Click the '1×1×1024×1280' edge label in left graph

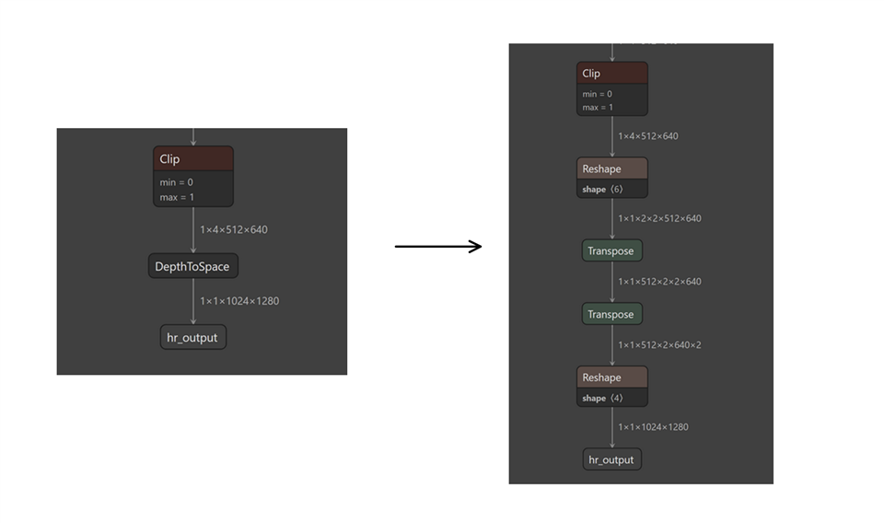(239, 301)
